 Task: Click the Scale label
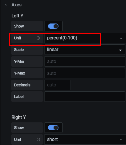(19, 50)
